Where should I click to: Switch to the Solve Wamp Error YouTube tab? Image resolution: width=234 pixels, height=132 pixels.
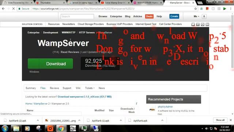click(115, 3)
